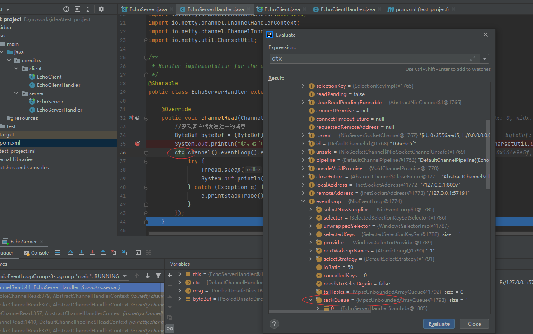Open the Console tab in debugger
Image resolution: width=533 pixels, height=334 pixels.
tap(36, 253)
